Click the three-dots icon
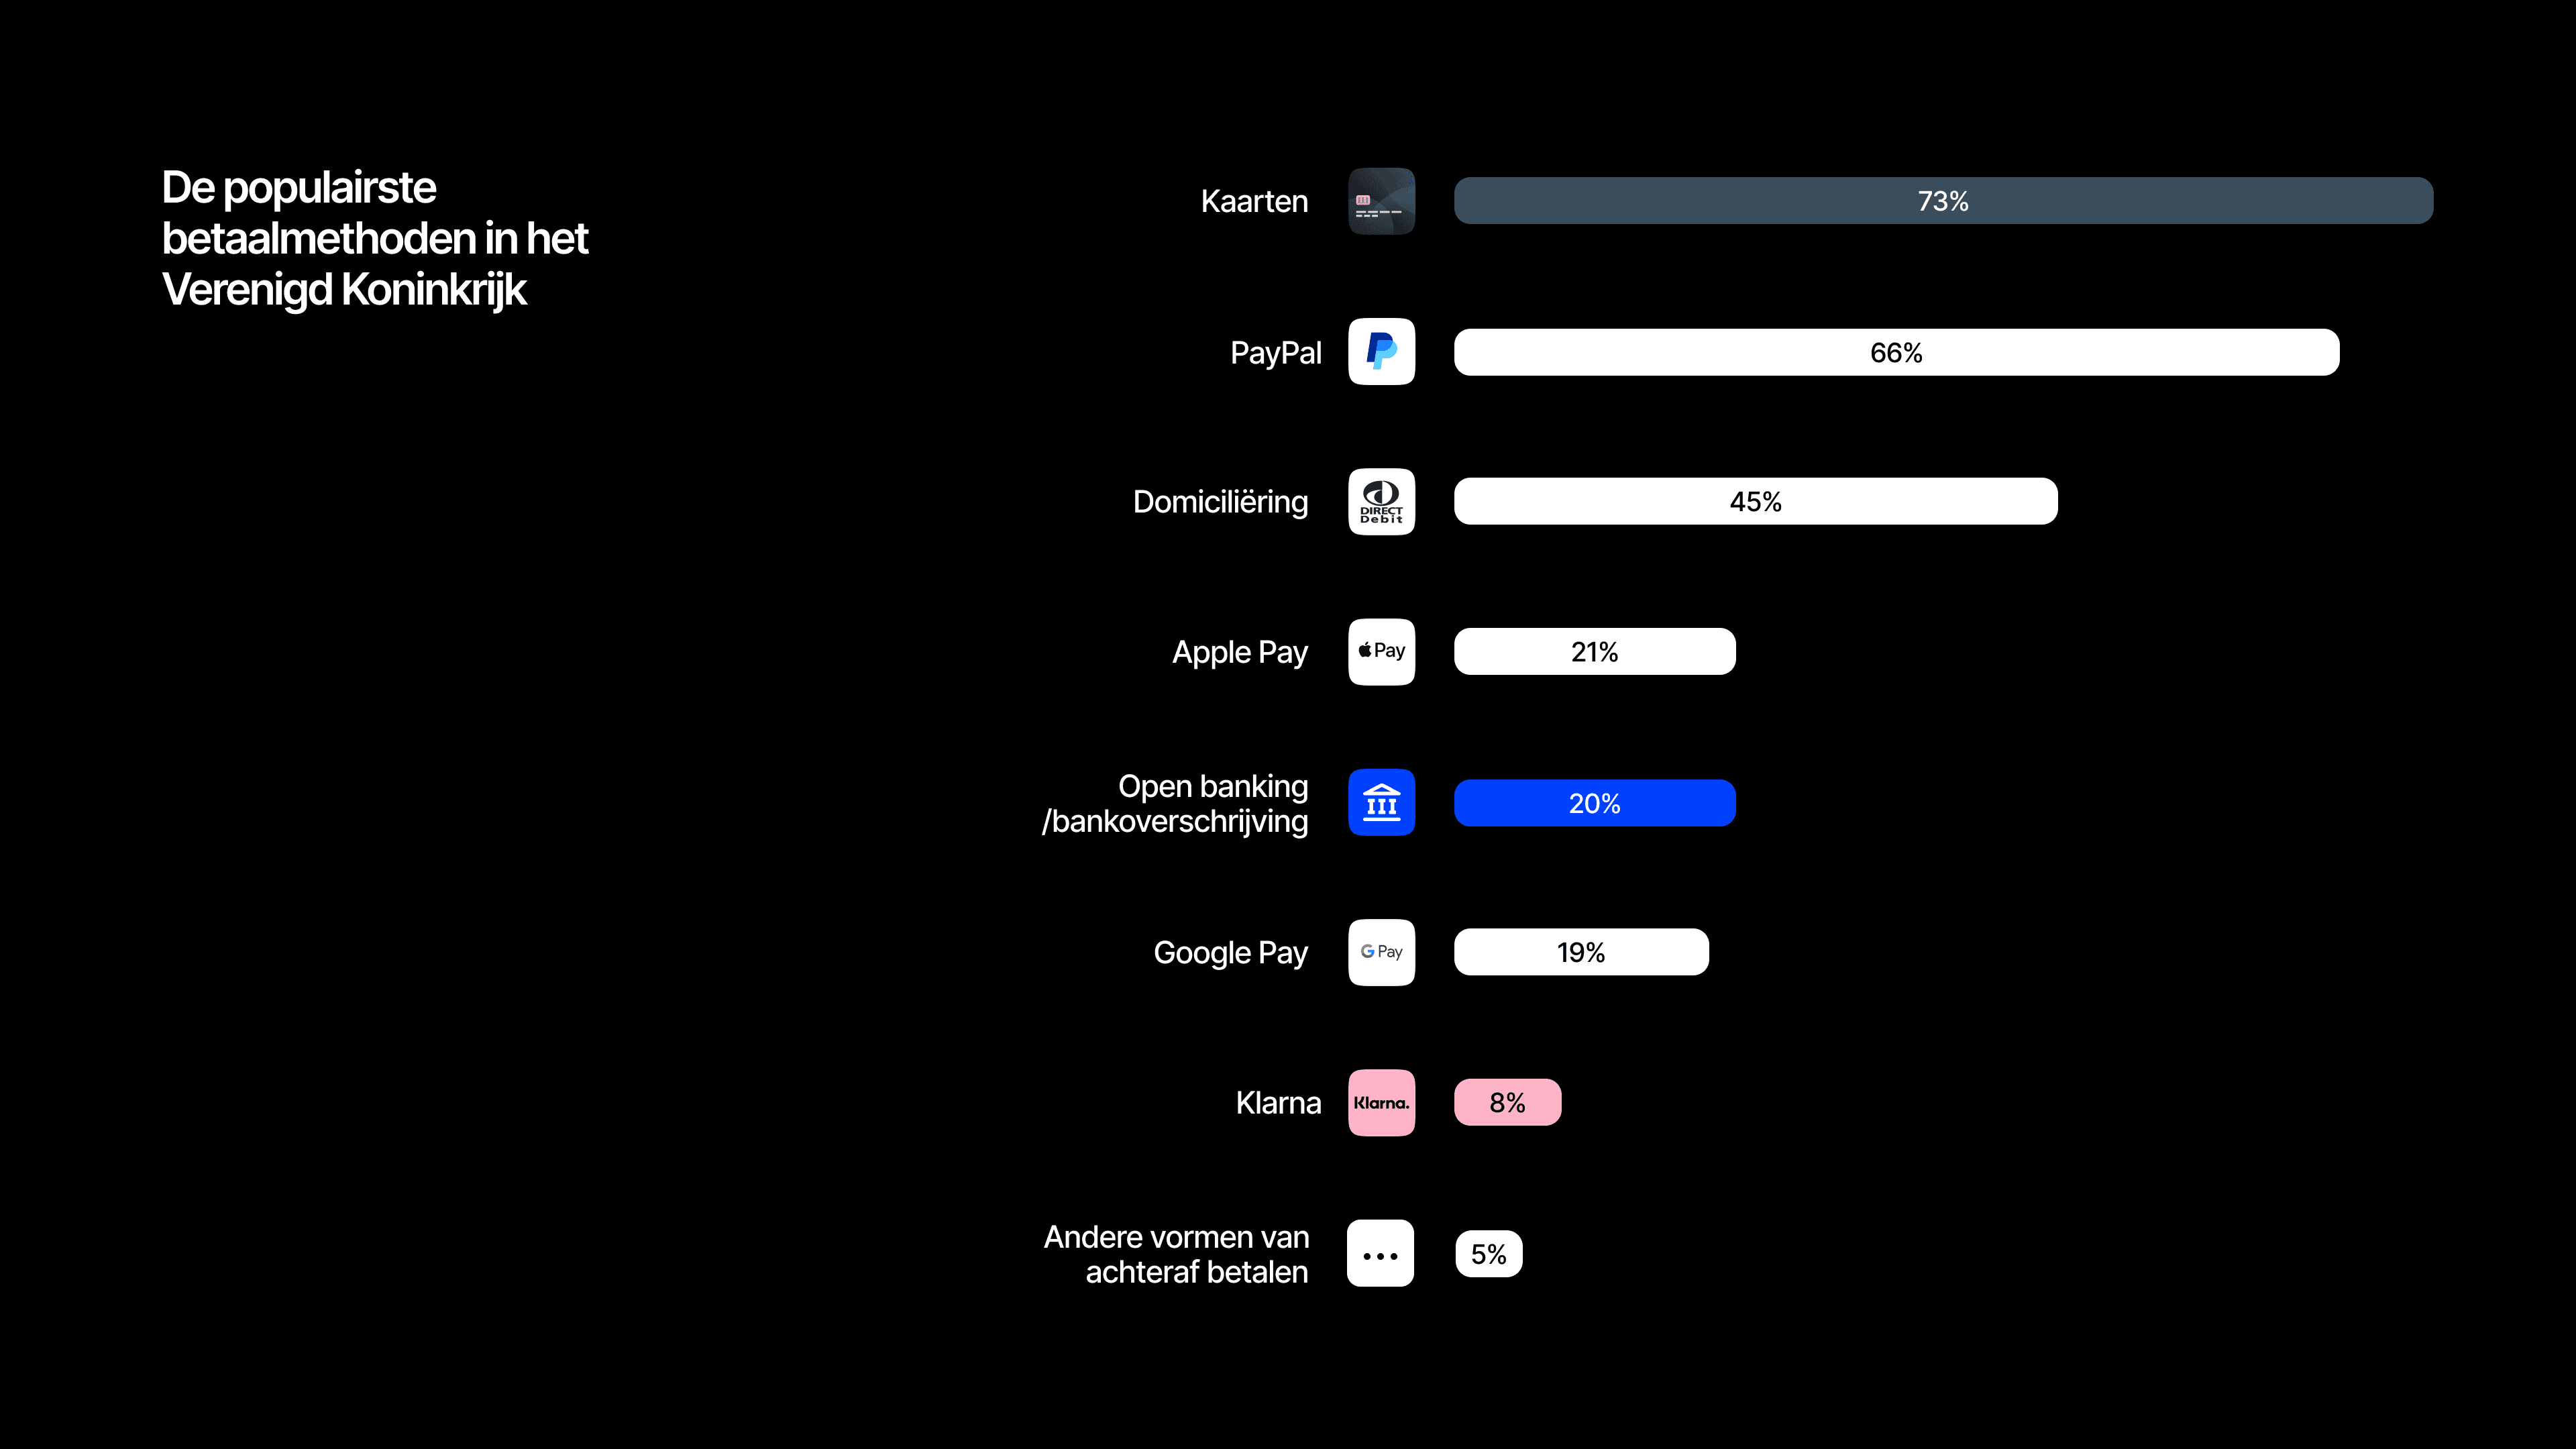This screenshot has width=2576, height=1449. coord(1380,1253)
